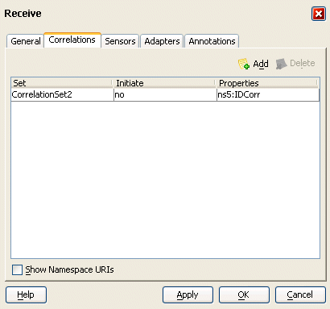The width and height of the screenshot is (330, 309).
Task: Confirm with the OK button
Action: click(x=244, y=294)
